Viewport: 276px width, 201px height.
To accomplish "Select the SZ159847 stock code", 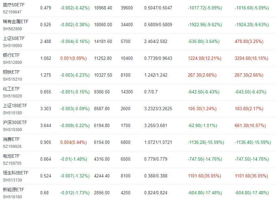I will pyautogui.click(x=12, y=12).
